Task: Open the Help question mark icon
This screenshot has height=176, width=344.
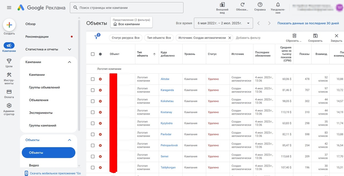Action: coord(260,5)
